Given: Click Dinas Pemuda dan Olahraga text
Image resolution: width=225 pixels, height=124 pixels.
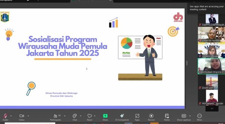Looking at the screenshot, I should pos(61,93).
